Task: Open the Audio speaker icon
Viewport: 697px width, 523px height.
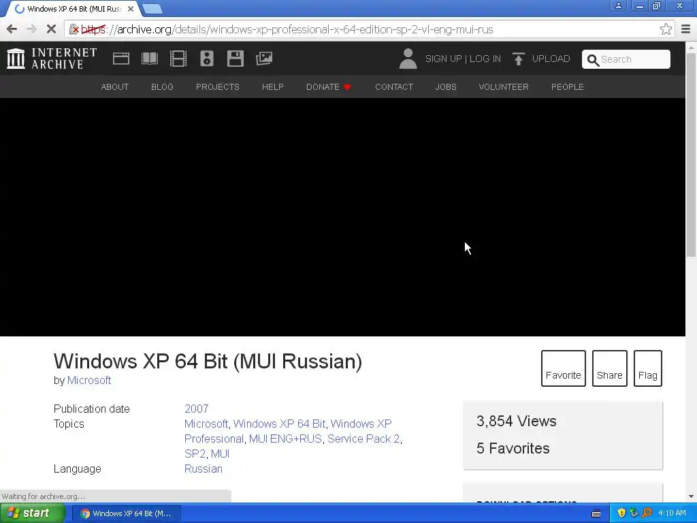Action: [207, 59]
